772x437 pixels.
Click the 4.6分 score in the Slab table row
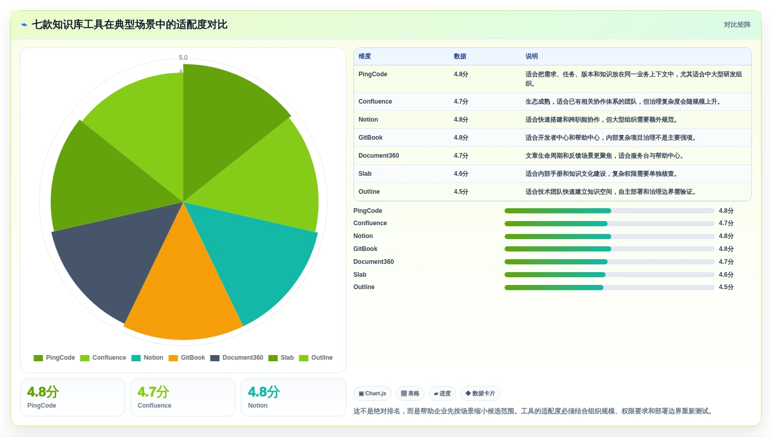[461, 174]
